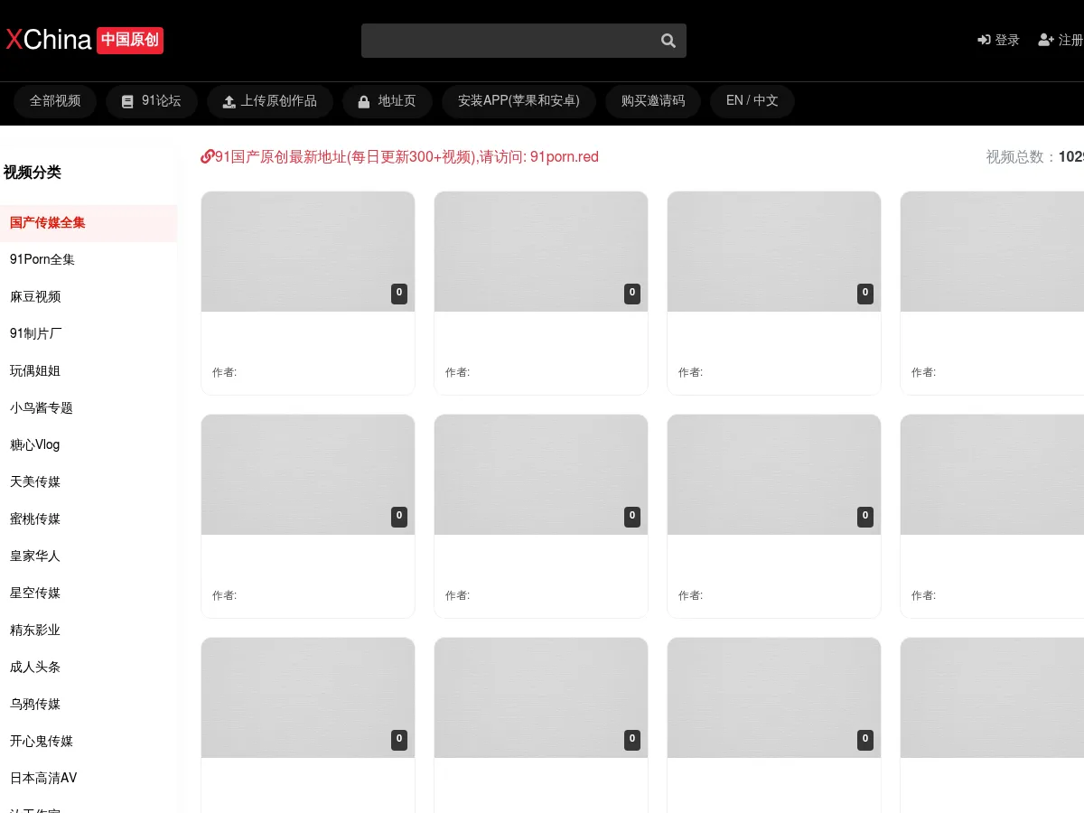
Task: Click the 购买邀请码 button
Action: (653, 101)
